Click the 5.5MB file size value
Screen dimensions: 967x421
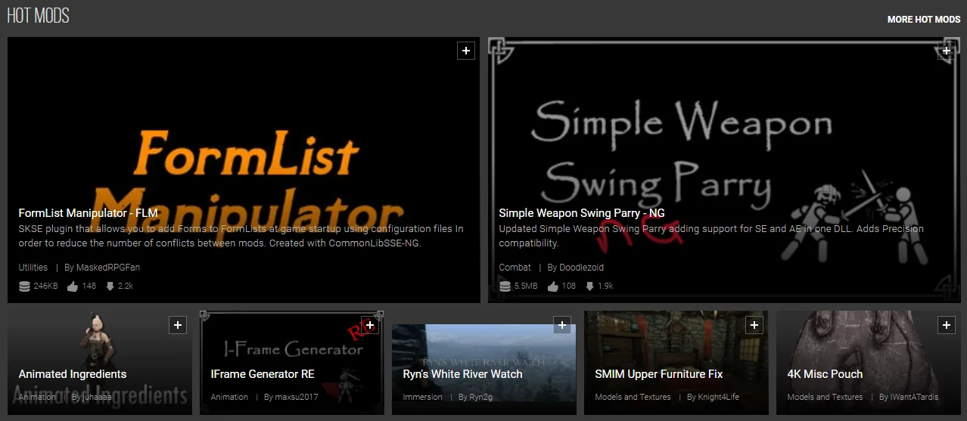(526, 286)
